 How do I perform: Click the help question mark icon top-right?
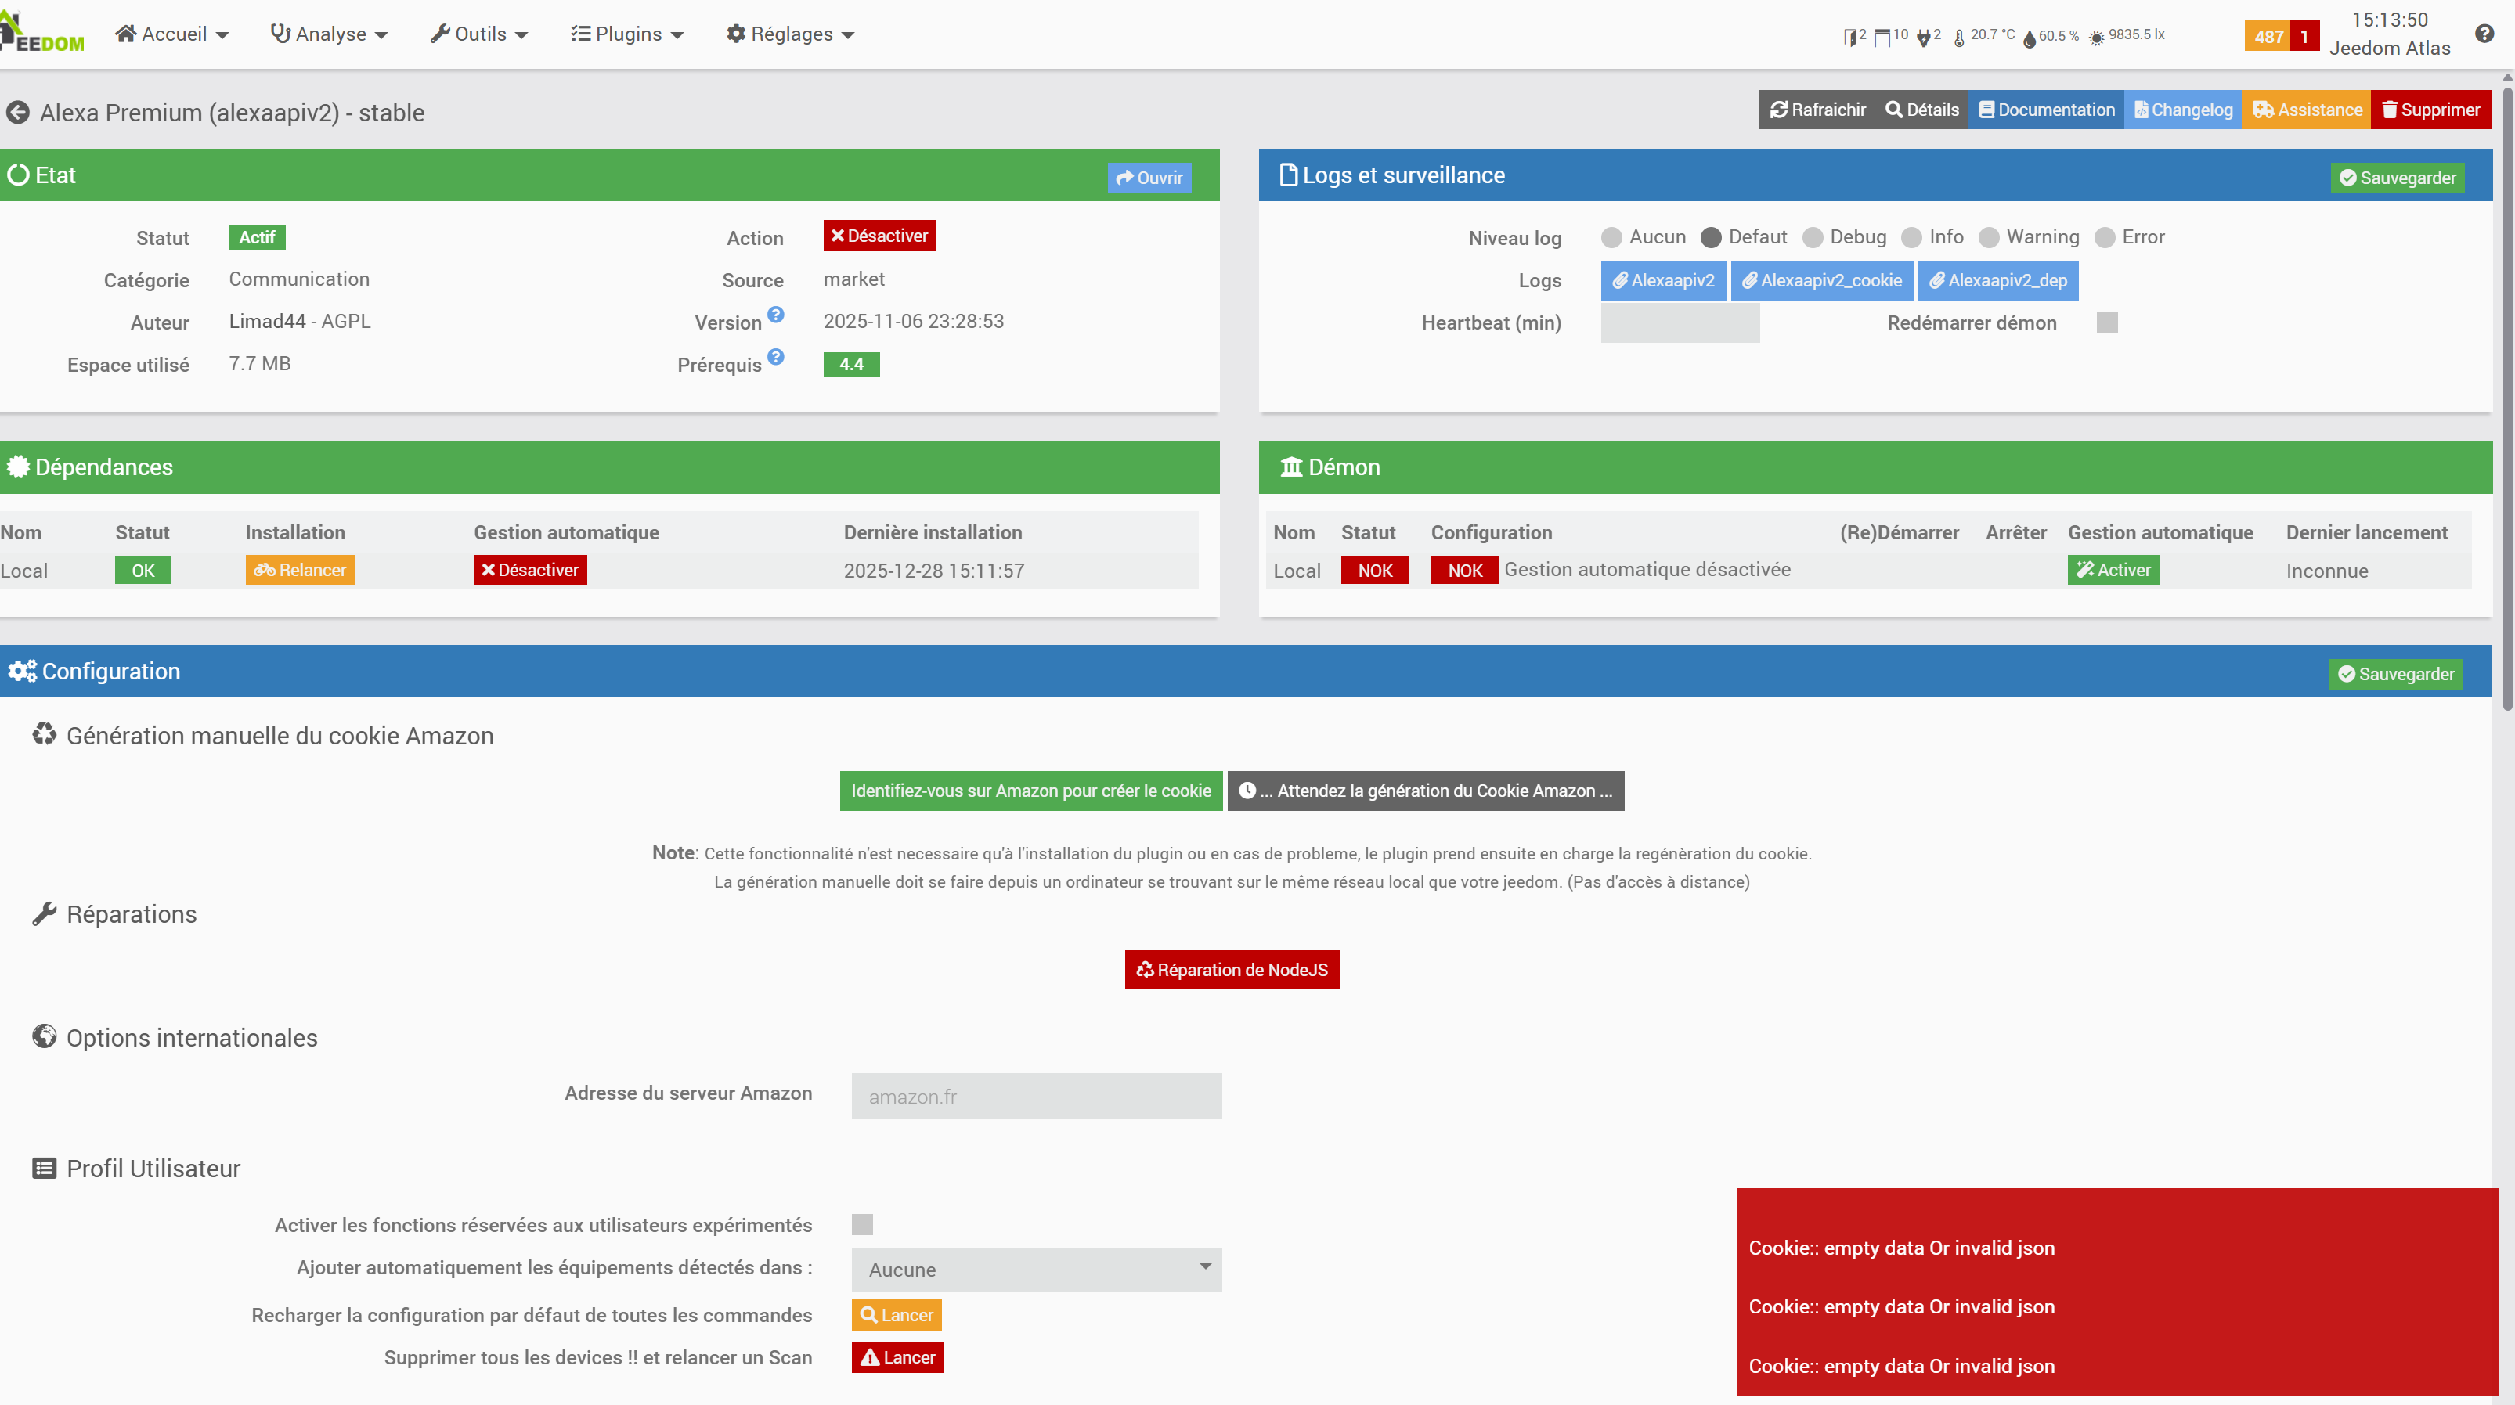[x=2484, y=34]
